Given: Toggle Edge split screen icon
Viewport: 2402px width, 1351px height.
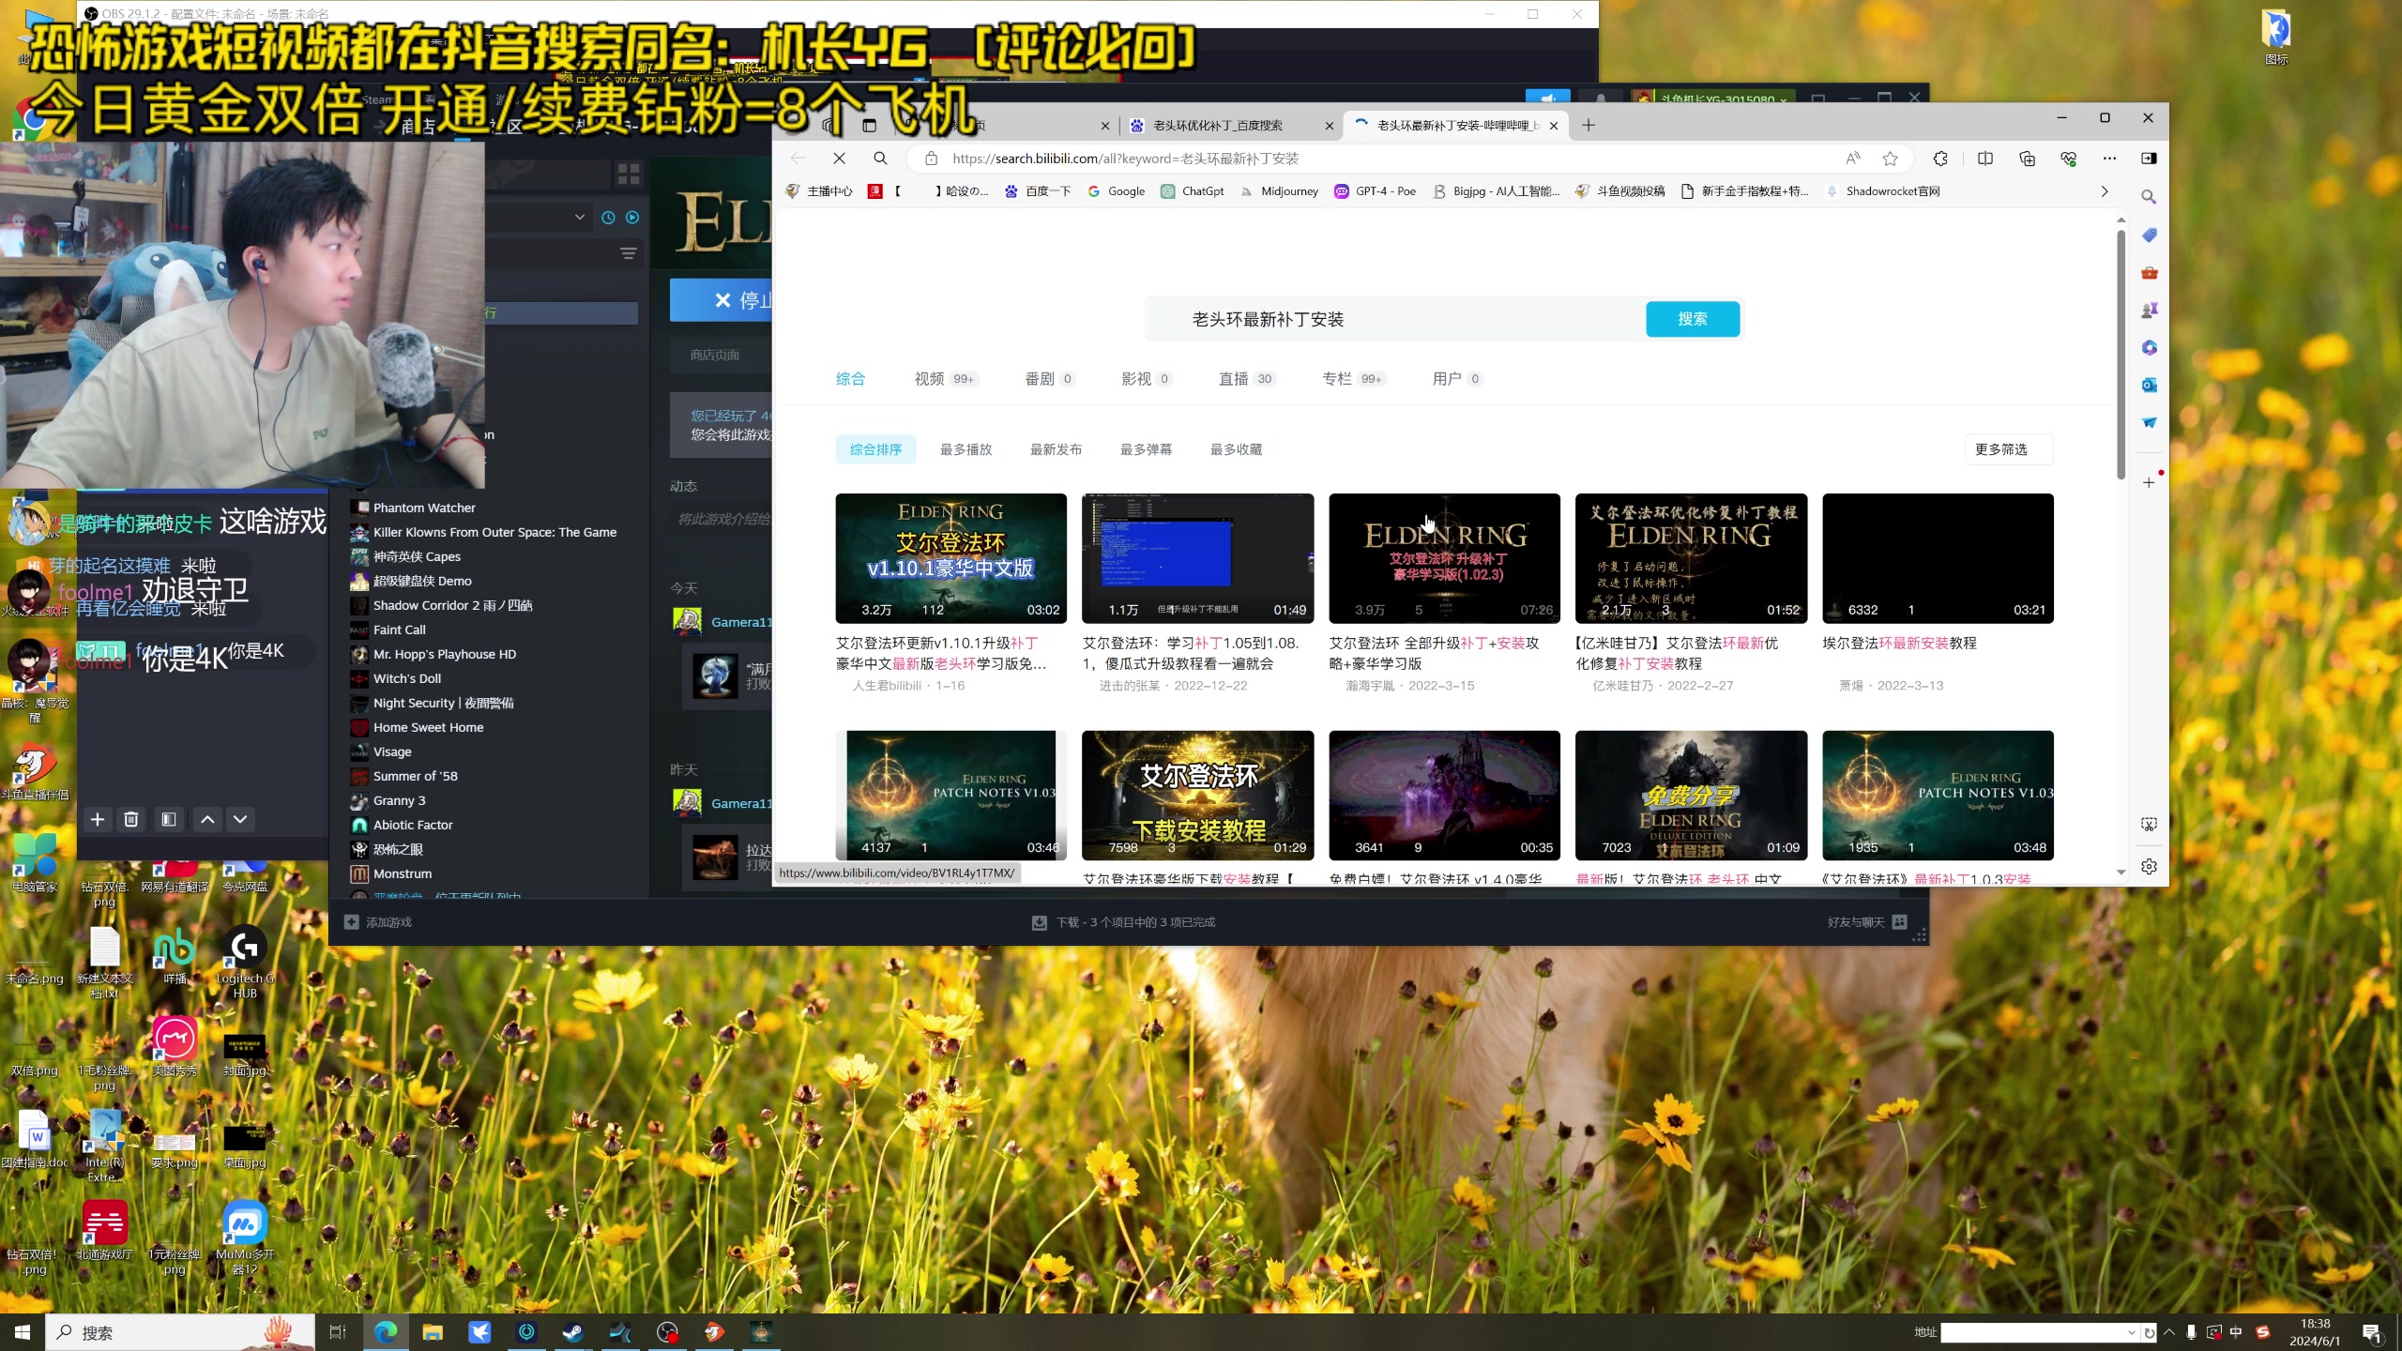Looking at the screenshot, I should [1985, 159].
